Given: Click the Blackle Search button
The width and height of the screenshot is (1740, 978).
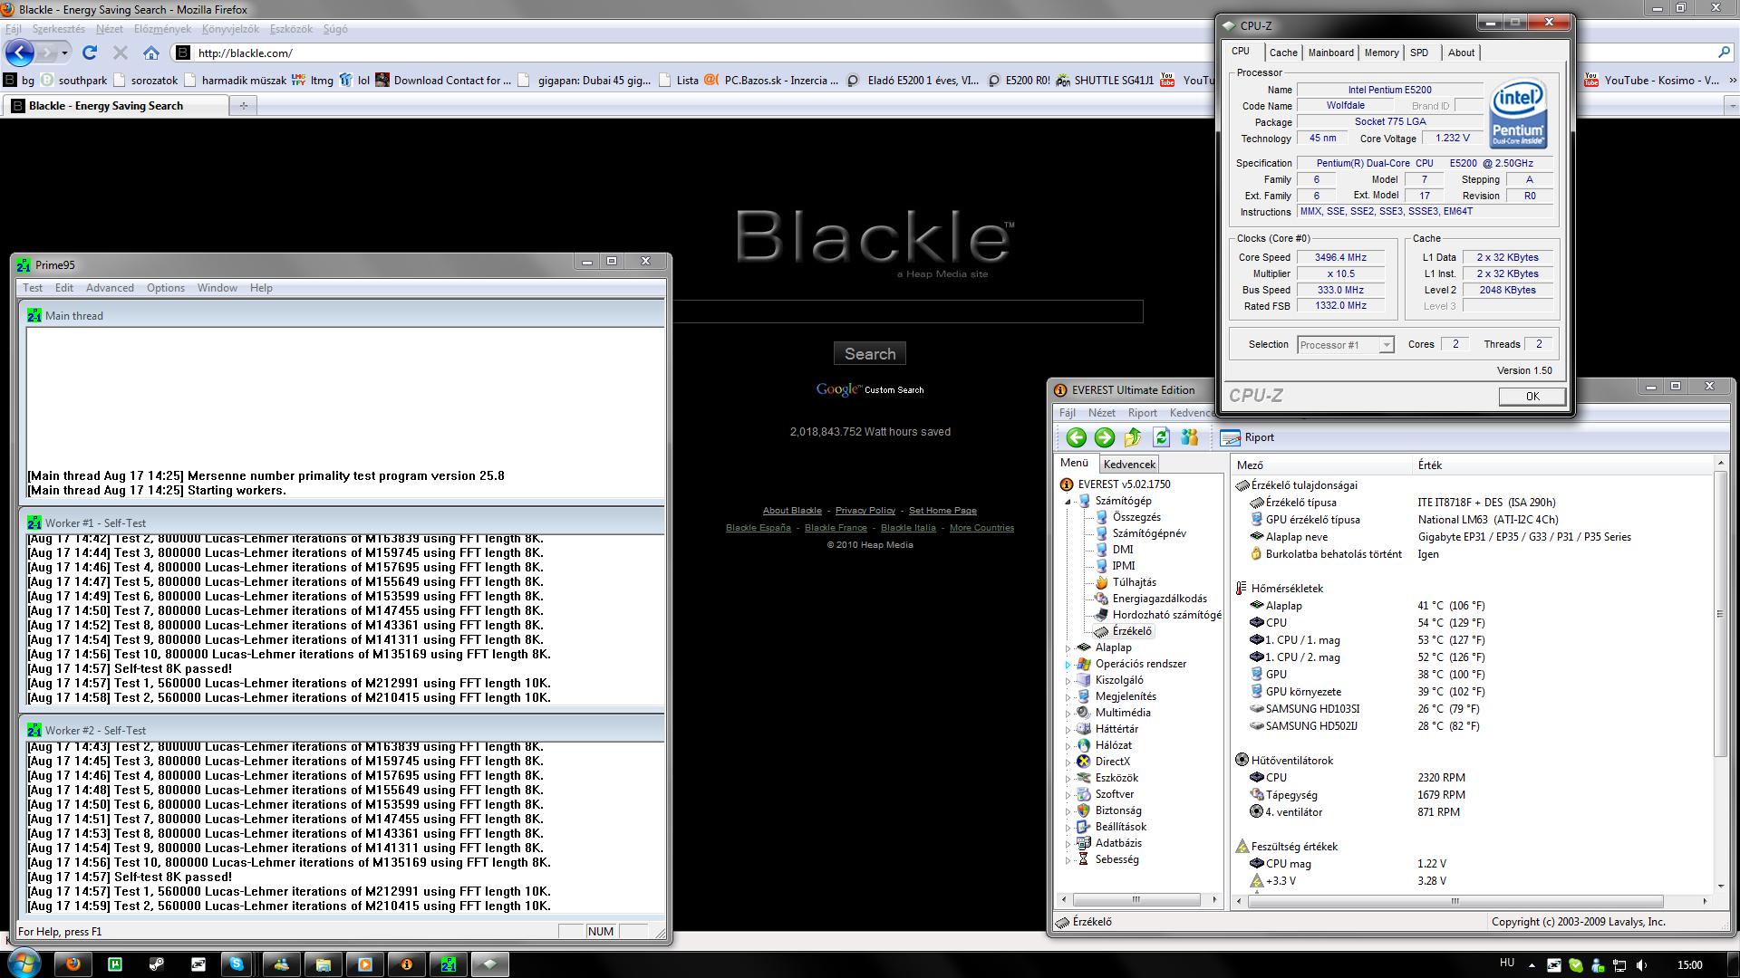Looking at the screenshot, I should pos(869,354).
